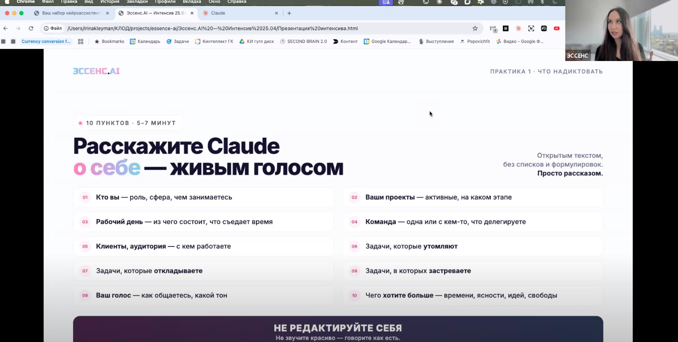Open the Popovichfit bookmark
Viewport: 678px width, 342px height.
coord(475,41)
